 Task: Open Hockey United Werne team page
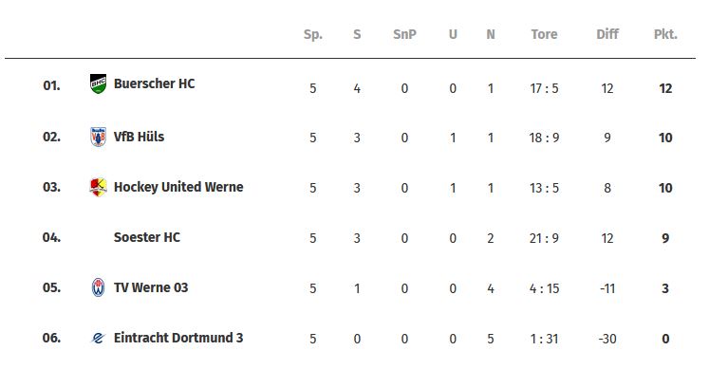point(178,187)
